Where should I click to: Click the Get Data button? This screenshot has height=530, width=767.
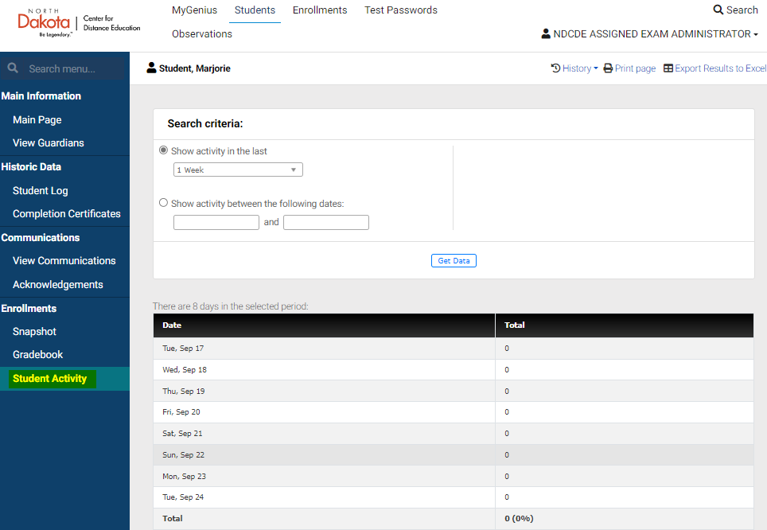click(x=454, y=260)
